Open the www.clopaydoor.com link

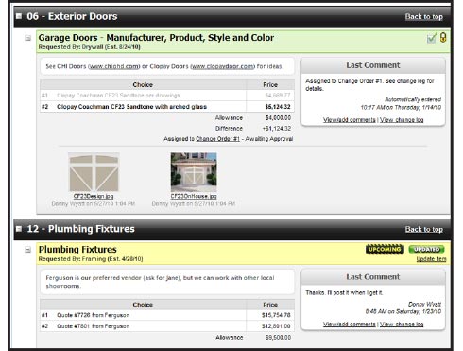pos(223,66)
